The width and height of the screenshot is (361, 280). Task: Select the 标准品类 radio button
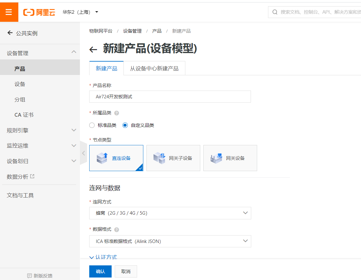pyautogui.click(x=92, y=125)
